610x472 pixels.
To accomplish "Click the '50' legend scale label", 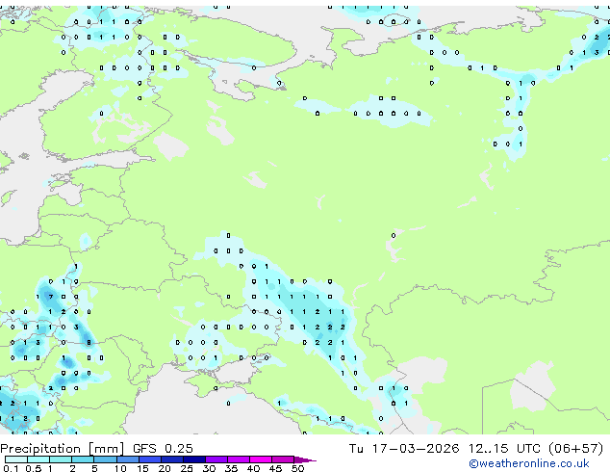I will point(297,468).
